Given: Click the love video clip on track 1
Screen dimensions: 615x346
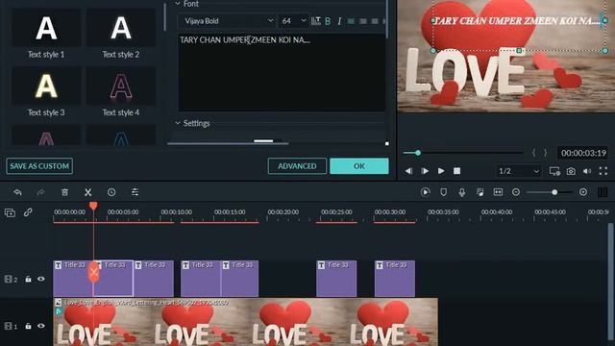Looking at the screenshot, I should click(246, 322).
